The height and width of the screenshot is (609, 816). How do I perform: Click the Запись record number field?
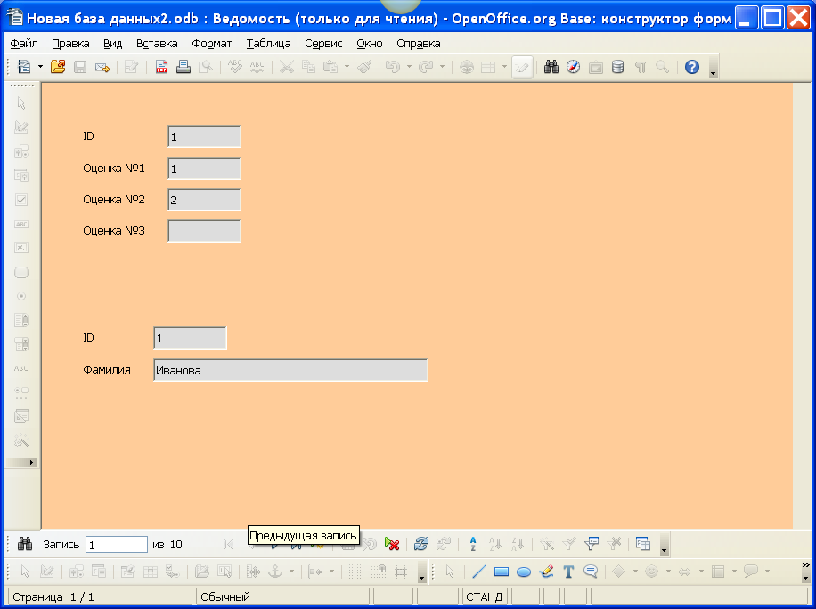[116, 545]
